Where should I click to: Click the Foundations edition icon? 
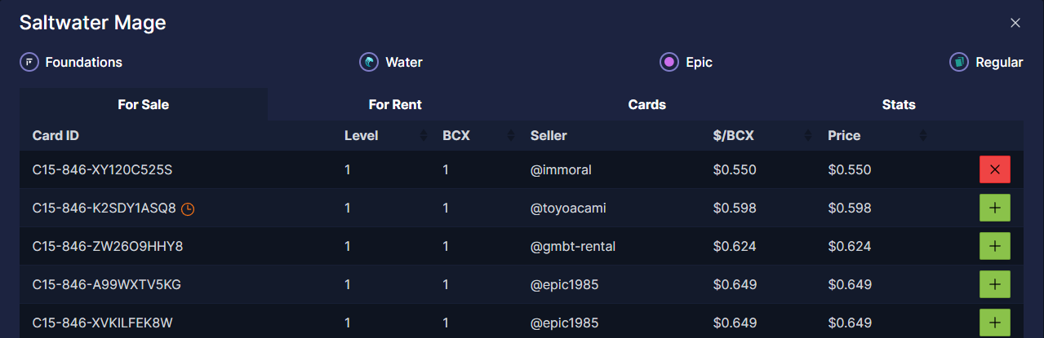(29, 62)
